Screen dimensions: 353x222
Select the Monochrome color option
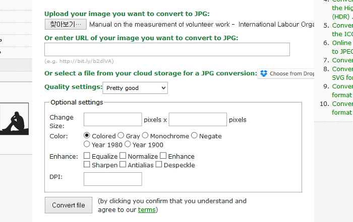pyautogui.click(x=145, y=136)
